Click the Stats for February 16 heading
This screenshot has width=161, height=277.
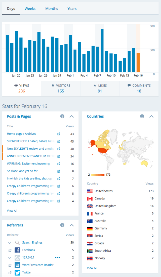pos(25,106)
